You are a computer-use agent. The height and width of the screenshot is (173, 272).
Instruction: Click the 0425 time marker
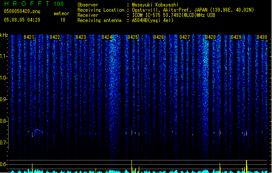tap(133, 37)
